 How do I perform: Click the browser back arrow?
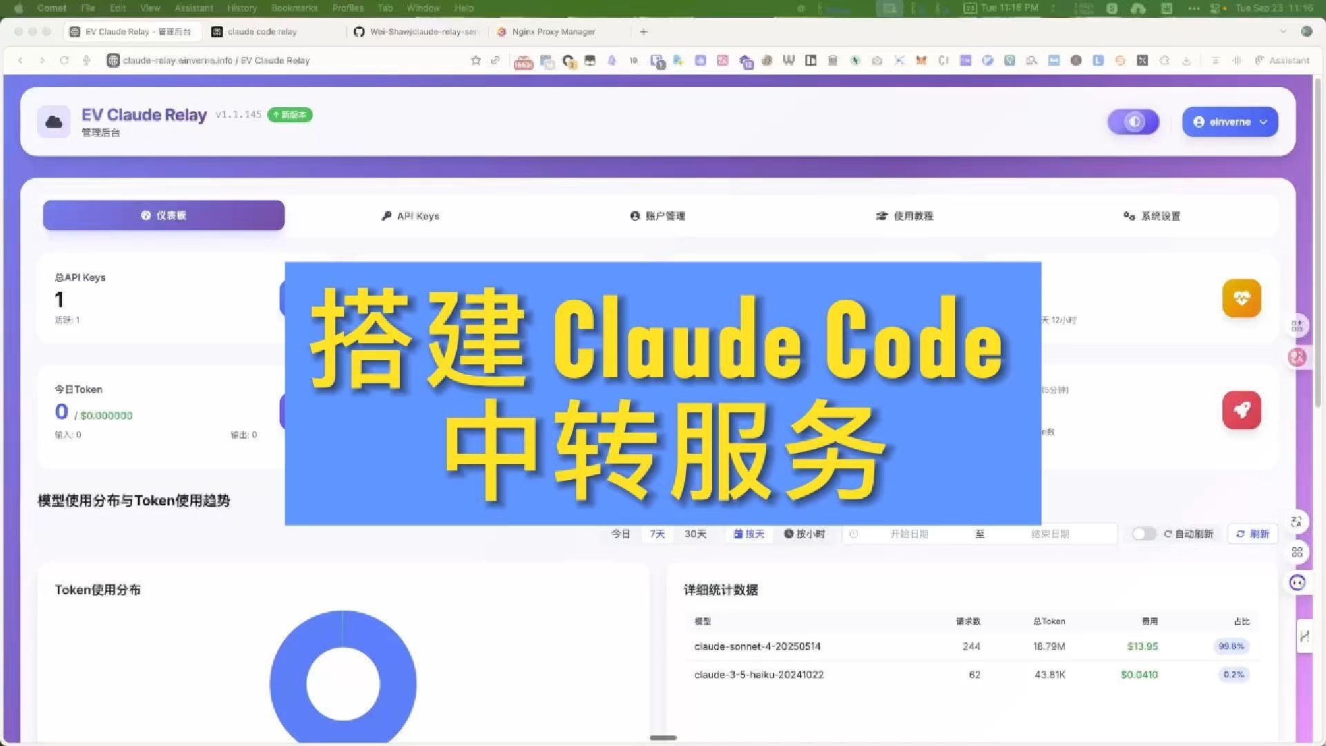(x=21, y=61)
